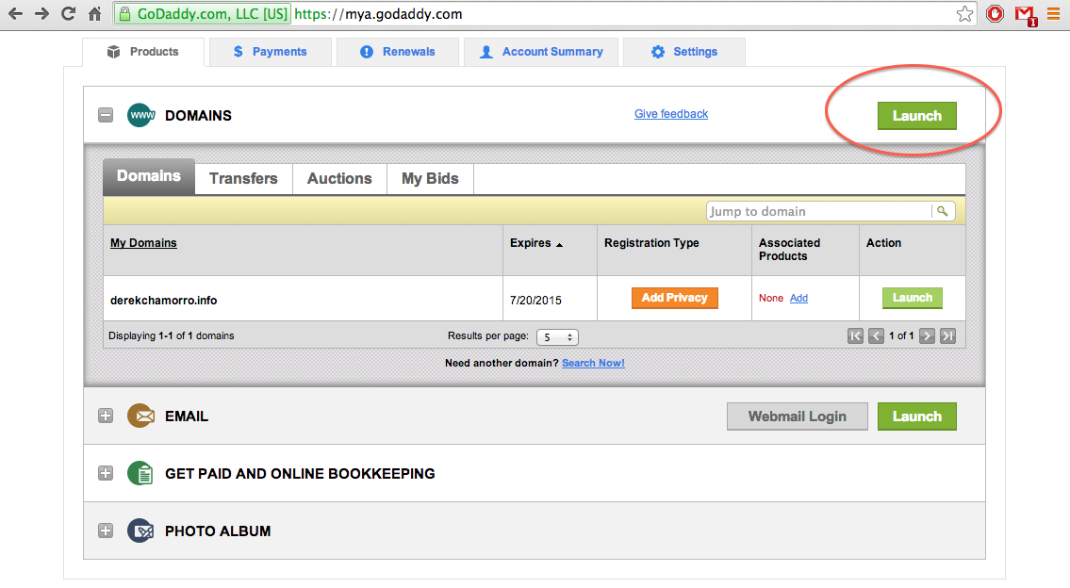This screenshot has width=1070, height=588.
Task: Click the www Domains section icon
Action: coord(141,115)
